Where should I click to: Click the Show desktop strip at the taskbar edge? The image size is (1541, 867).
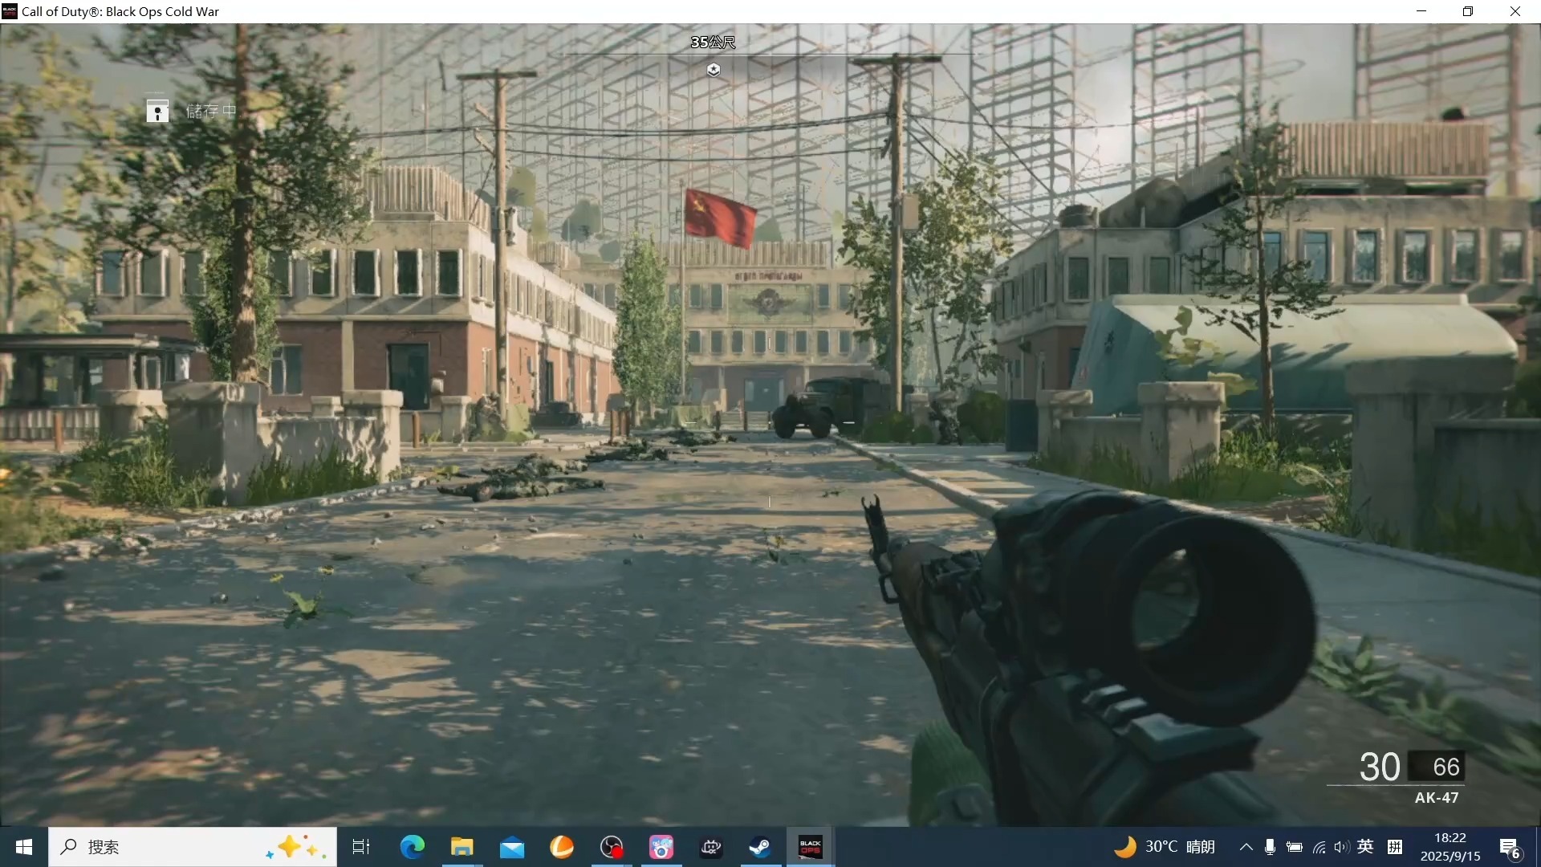coord(1537,847)
